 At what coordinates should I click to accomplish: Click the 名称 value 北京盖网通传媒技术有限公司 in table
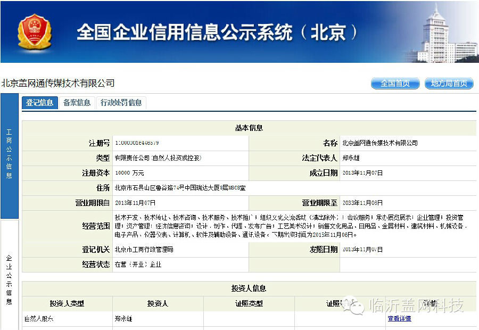(379, 143)
